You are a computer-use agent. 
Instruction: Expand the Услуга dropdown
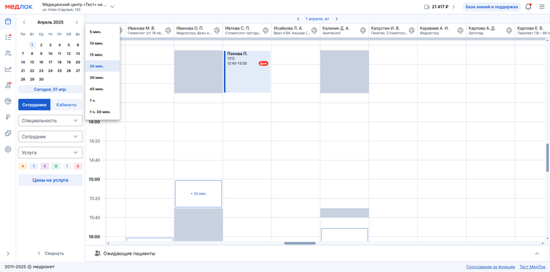coord(50,152)
